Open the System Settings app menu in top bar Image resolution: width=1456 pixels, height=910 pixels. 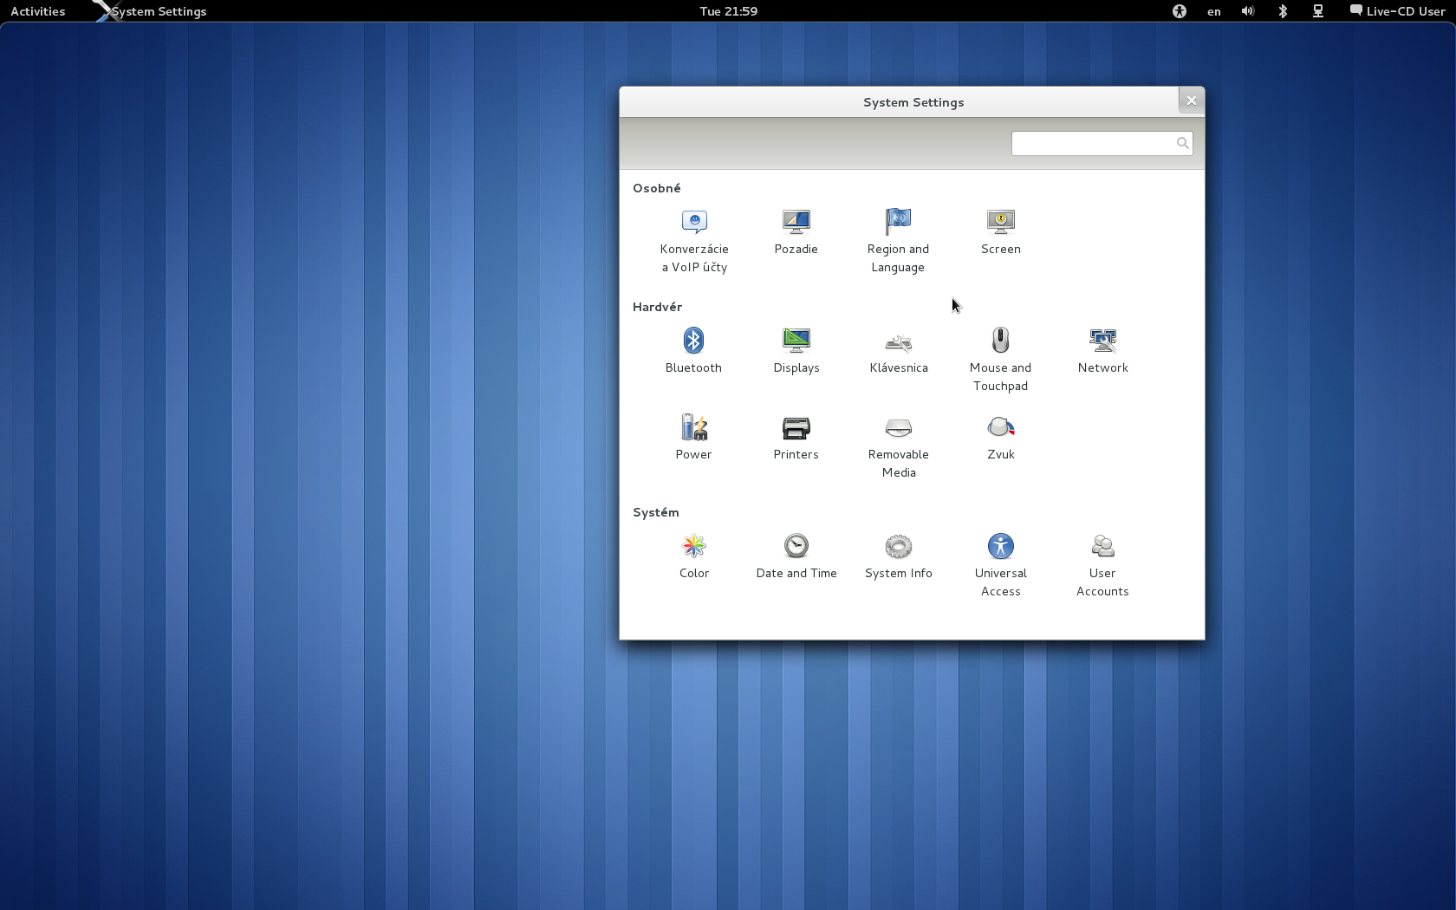[x=151, y=11]
